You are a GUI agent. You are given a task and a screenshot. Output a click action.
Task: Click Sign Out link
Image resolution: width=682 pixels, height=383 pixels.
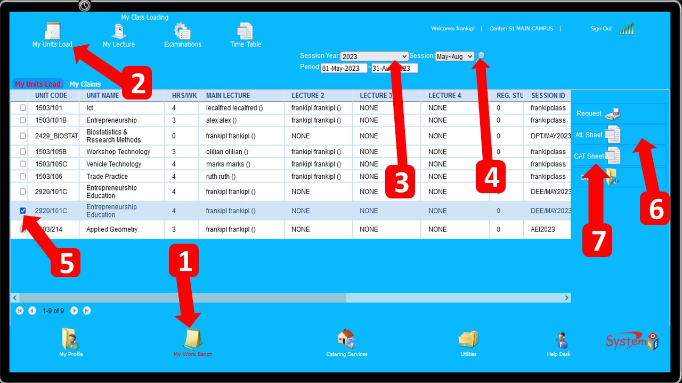point(601,29)
